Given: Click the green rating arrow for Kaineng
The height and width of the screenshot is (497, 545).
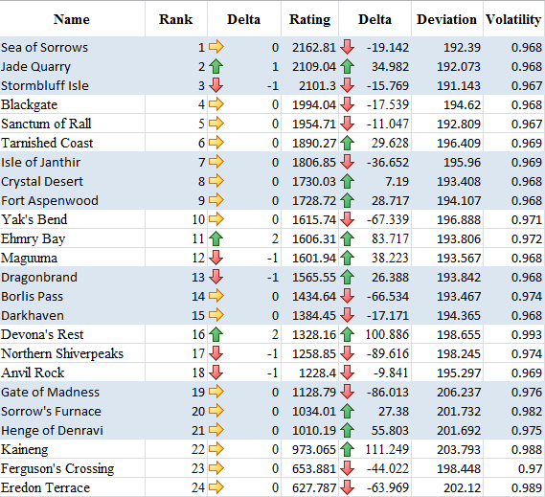Looking at the screenshot, I should 348,449.
